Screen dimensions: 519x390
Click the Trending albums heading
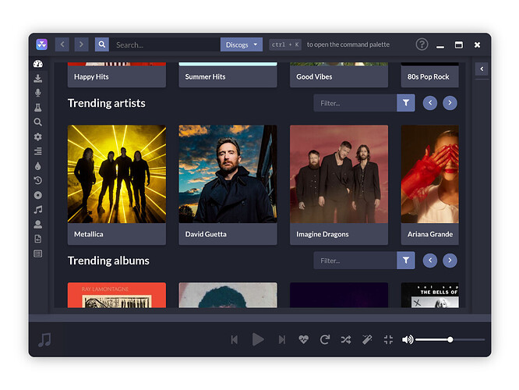coord(108,261)
